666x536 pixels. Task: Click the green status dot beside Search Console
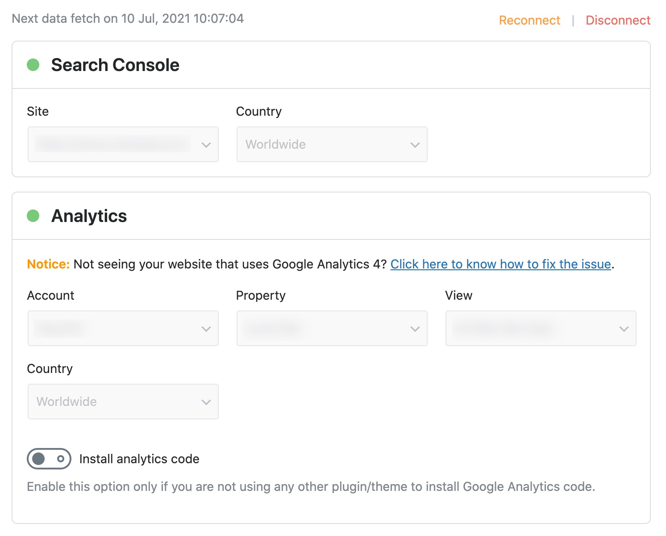[x=33, y=65]
